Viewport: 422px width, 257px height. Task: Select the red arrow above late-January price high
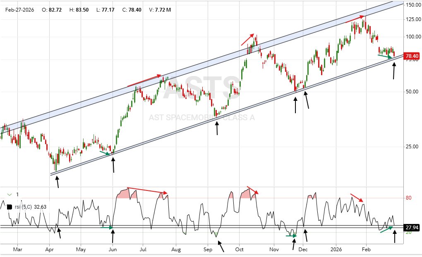[355, 18]
